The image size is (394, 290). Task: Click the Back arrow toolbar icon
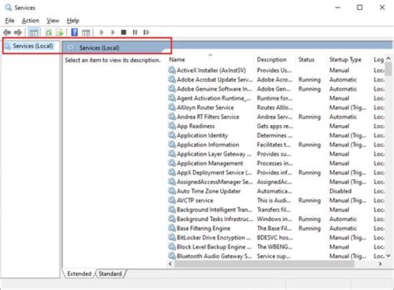[7, 33]
